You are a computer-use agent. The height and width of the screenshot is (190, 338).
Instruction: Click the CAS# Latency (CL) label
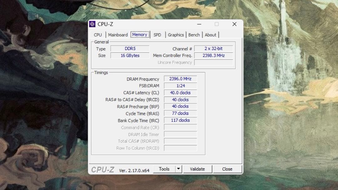click(141, 93)
